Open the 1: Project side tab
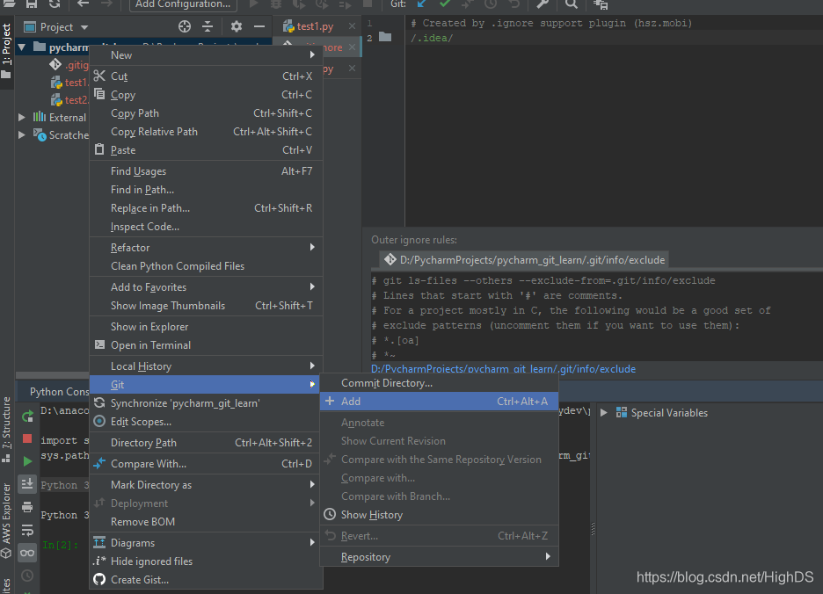The height and width of the screenshot is (594, 823). [x=6, y=51]
